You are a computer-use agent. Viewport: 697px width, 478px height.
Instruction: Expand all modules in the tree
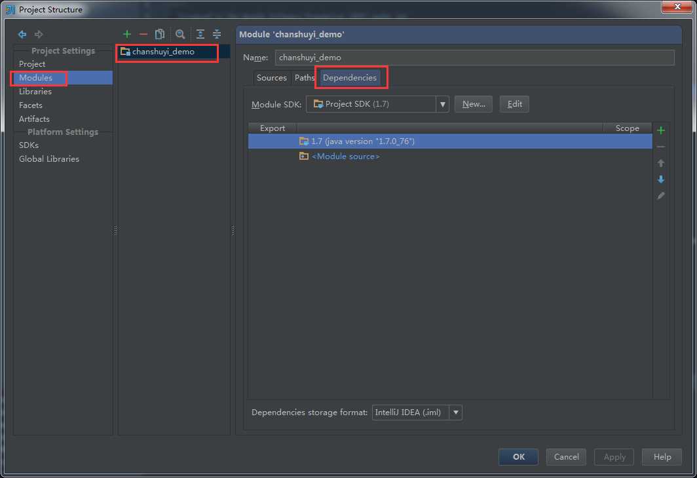[200, 34]
